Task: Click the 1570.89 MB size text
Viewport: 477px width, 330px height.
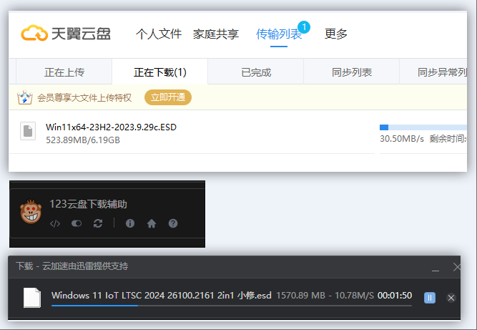Action: [x=300, y=296]
